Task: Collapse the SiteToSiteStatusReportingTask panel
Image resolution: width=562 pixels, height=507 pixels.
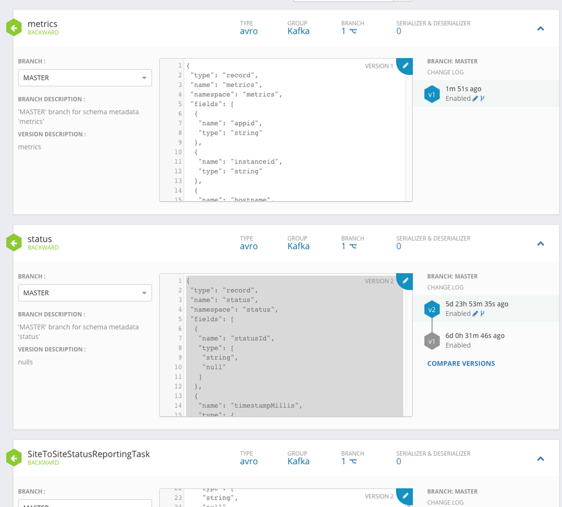Action: (541, 459)
